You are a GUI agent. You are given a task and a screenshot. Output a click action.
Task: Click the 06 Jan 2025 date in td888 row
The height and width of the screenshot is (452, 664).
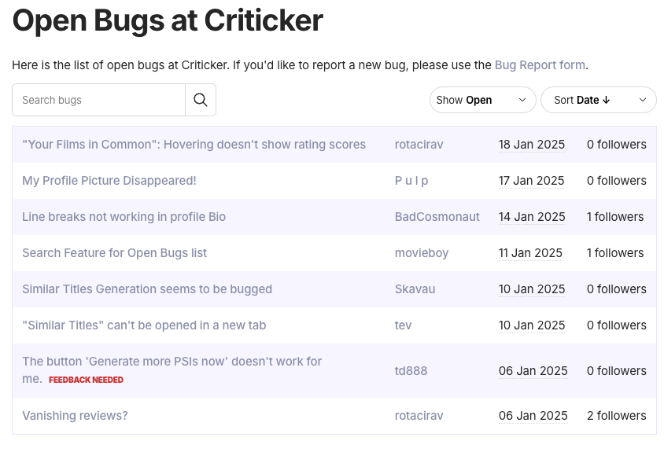[533, 371]
